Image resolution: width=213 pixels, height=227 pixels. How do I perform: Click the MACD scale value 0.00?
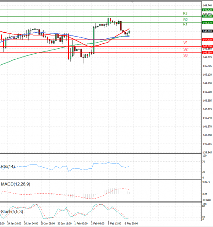(x=205, y=194)
